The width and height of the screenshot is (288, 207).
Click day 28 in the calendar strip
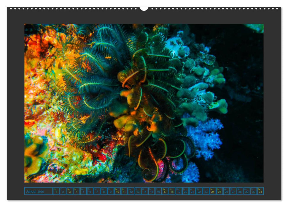[x=240, y=191]
